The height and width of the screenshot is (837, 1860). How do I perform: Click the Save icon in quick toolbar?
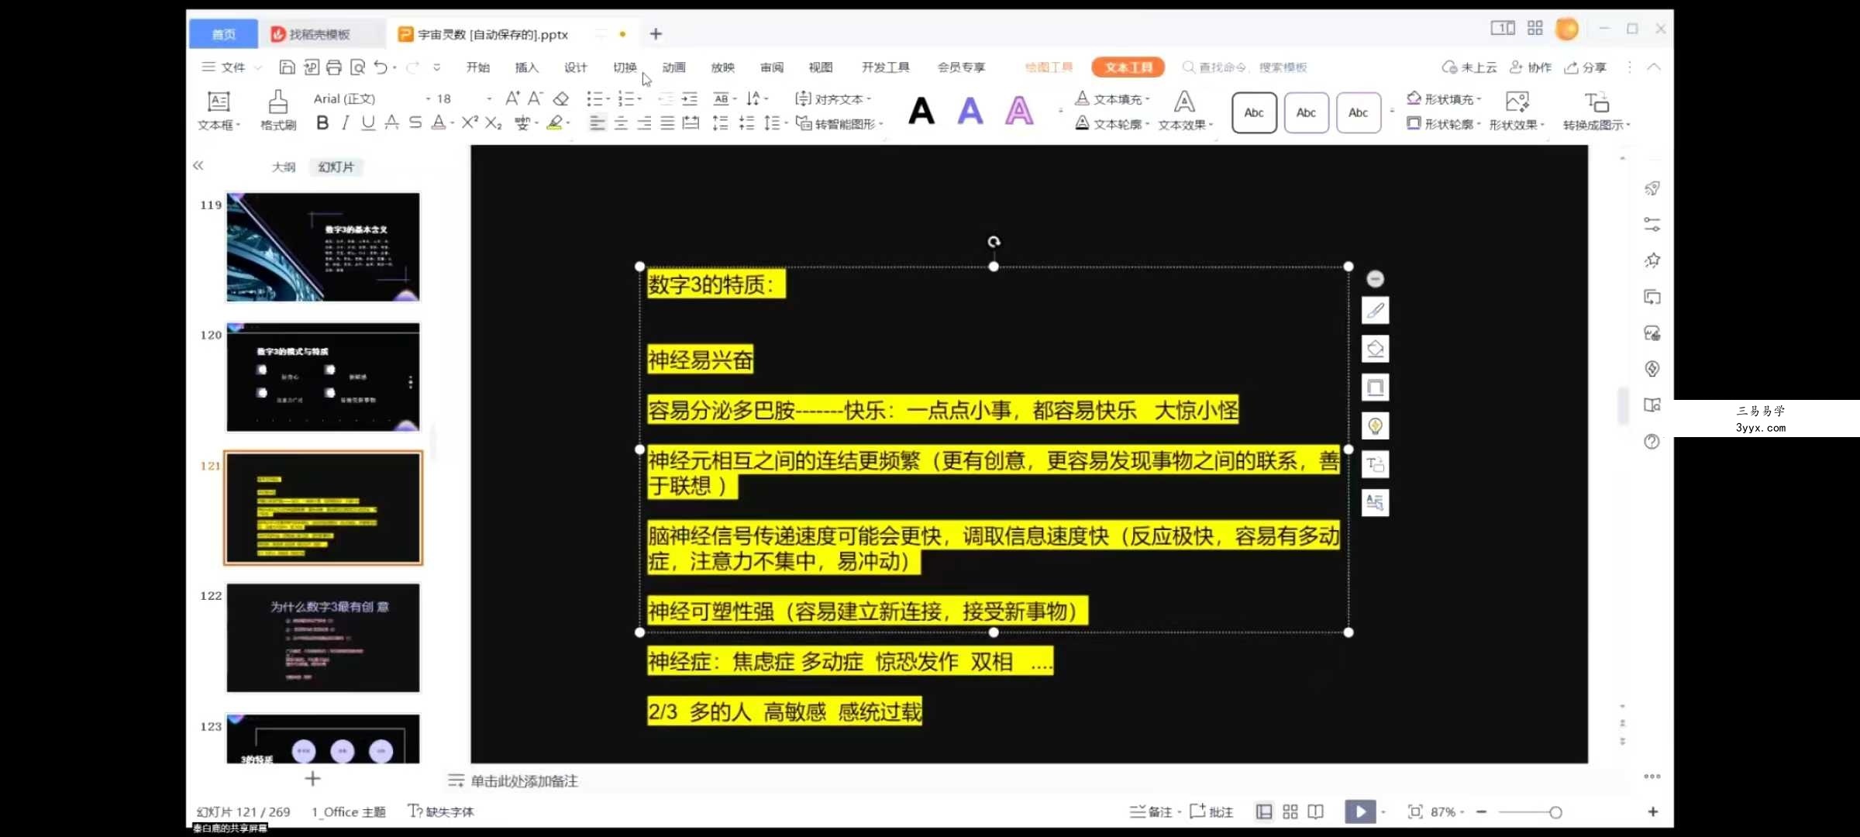point(287,67)
